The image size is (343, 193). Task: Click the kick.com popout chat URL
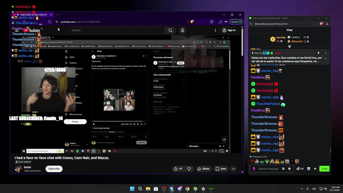point(271,24)
